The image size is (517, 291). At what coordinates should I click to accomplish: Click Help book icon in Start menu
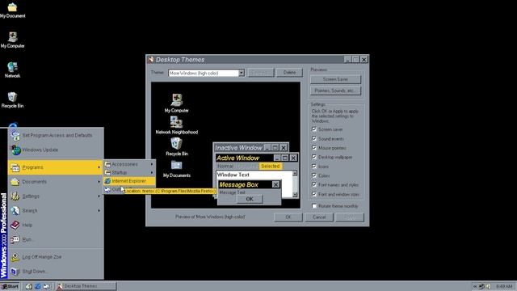tap(15, 225)
